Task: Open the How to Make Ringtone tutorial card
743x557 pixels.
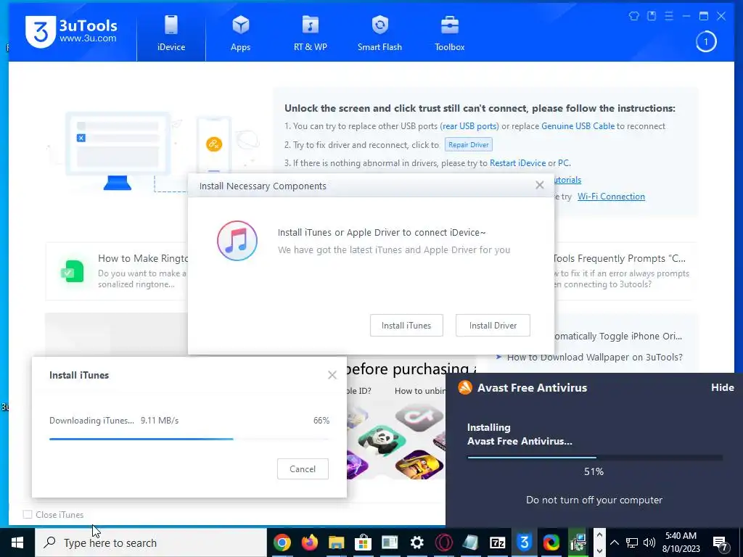Action: tap(117, 271)
